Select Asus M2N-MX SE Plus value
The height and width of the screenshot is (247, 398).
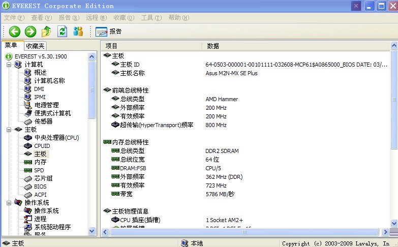pyautogui.click(x=231, y=73)
